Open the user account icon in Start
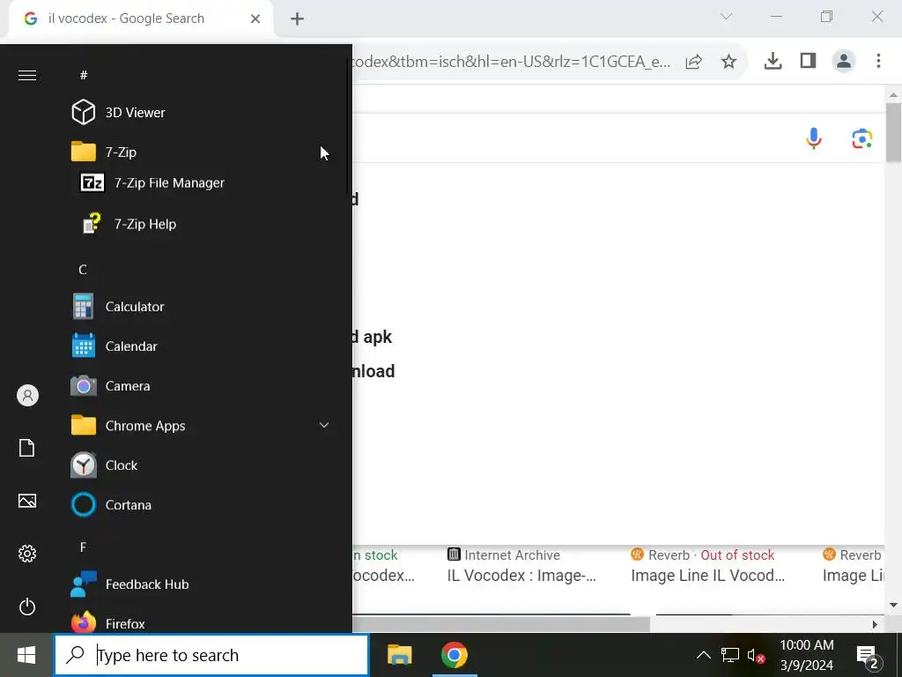 pyautogui.click(x=27, y=396)
